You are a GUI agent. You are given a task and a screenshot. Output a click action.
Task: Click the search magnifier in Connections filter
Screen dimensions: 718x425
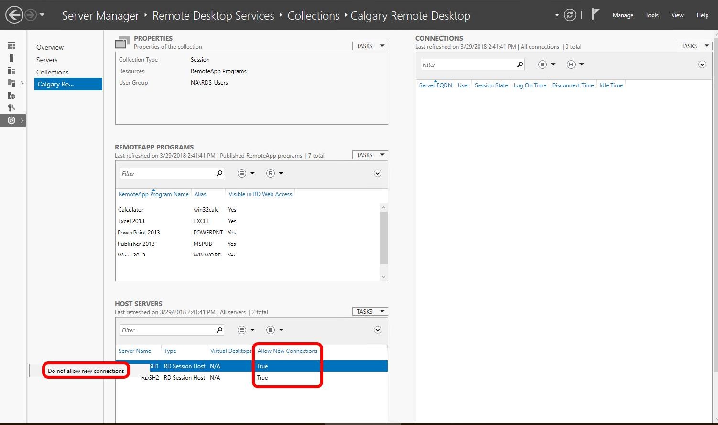click(520, 64)
